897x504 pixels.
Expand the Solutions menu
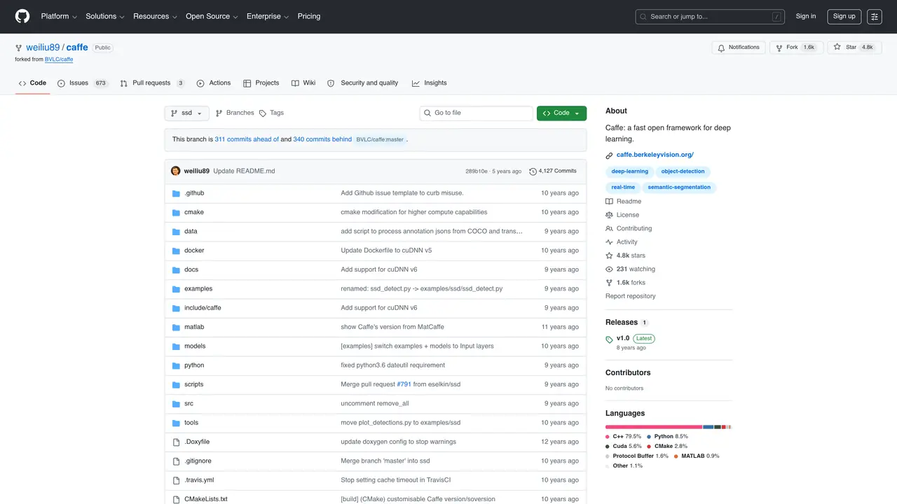pos(105,16)
